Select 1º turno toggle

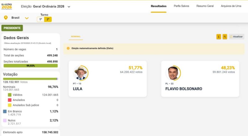coord(41,19)
